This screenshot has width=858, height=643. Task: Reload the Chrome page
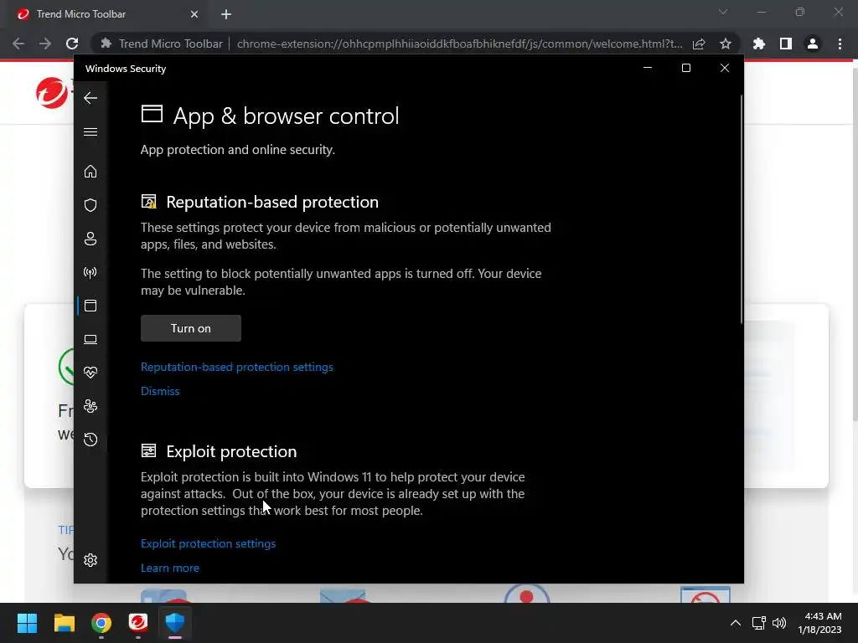(72, 44)
